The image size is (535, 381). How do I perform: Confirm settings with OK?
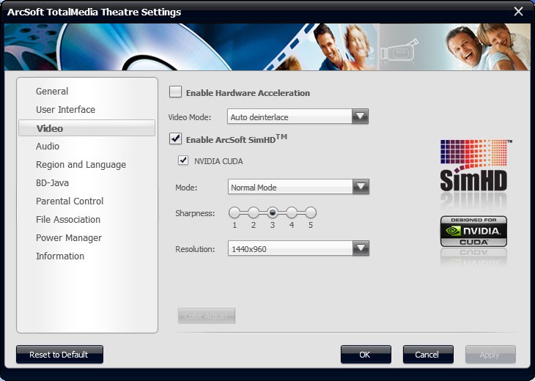tap(366, 355)
